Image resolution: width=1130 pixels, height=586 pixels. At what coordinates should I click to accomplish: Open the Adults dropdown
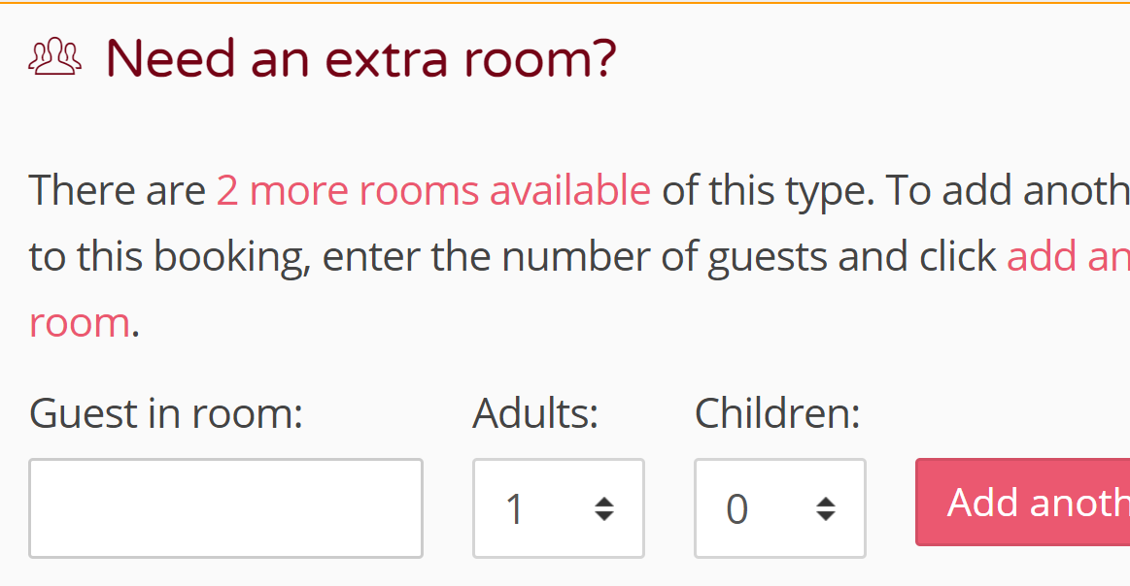tap(558, 508)
